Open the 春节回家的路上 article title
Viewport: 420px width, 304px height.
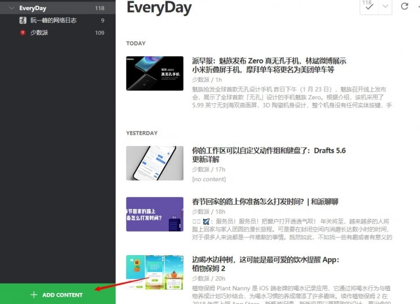[x=265, y=202]
